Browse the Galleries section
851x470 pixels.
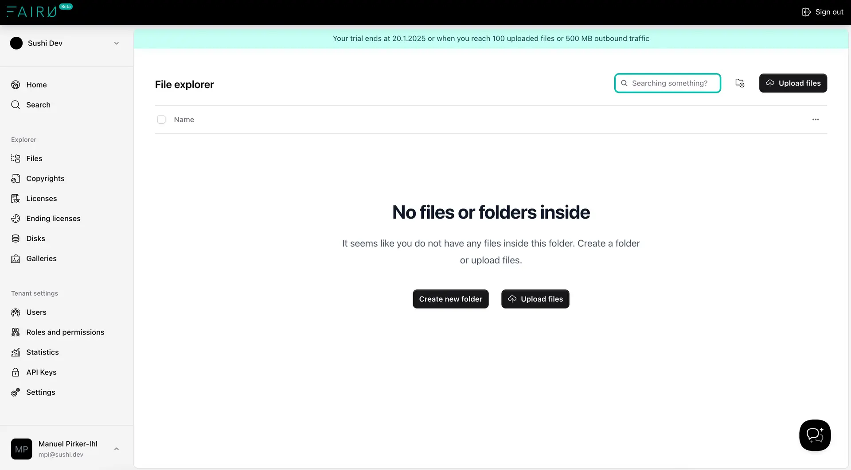click(x=41, y=258)
